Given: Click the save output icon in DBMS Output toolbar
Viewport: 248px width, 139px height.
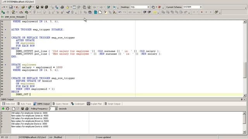Looking at the screenshot, I should point(22,108).
